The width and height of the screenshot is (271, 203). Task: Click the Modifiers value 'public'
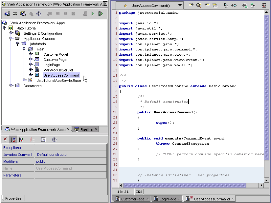pyautogui.click(x=71, y=161)
